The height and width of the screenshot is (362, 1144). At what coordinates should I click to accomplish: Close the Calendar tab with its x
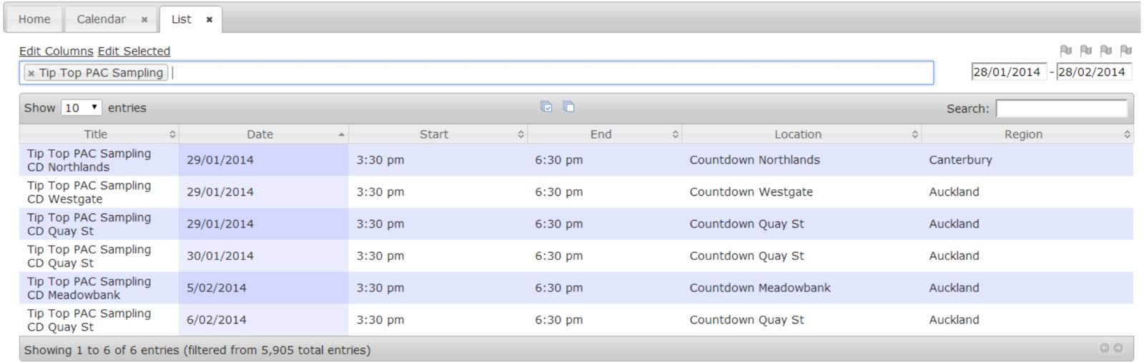(x=144, y=20)
